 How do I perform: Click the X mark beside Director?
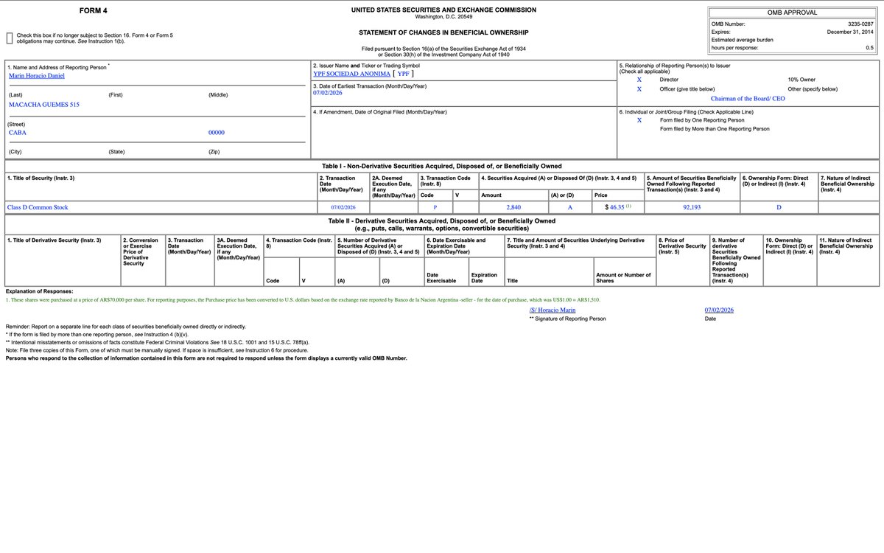point(639,79)
